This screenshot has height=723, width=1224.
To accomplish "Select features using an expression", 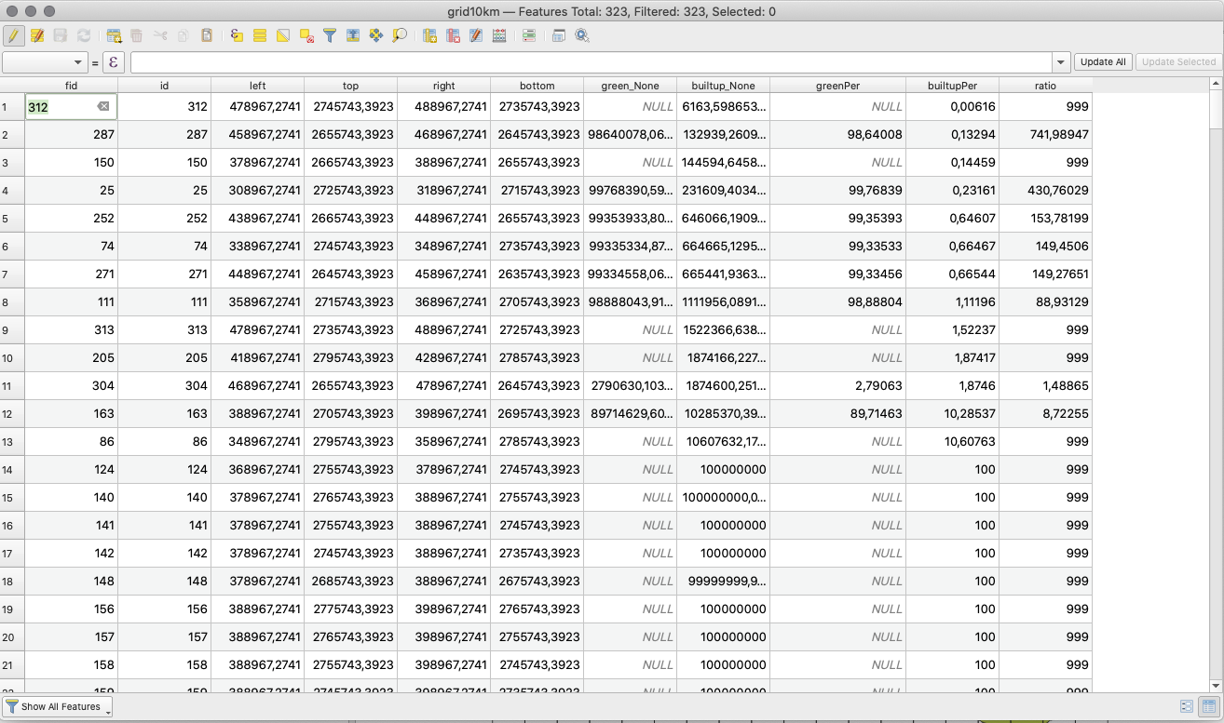I will point(237,35).
